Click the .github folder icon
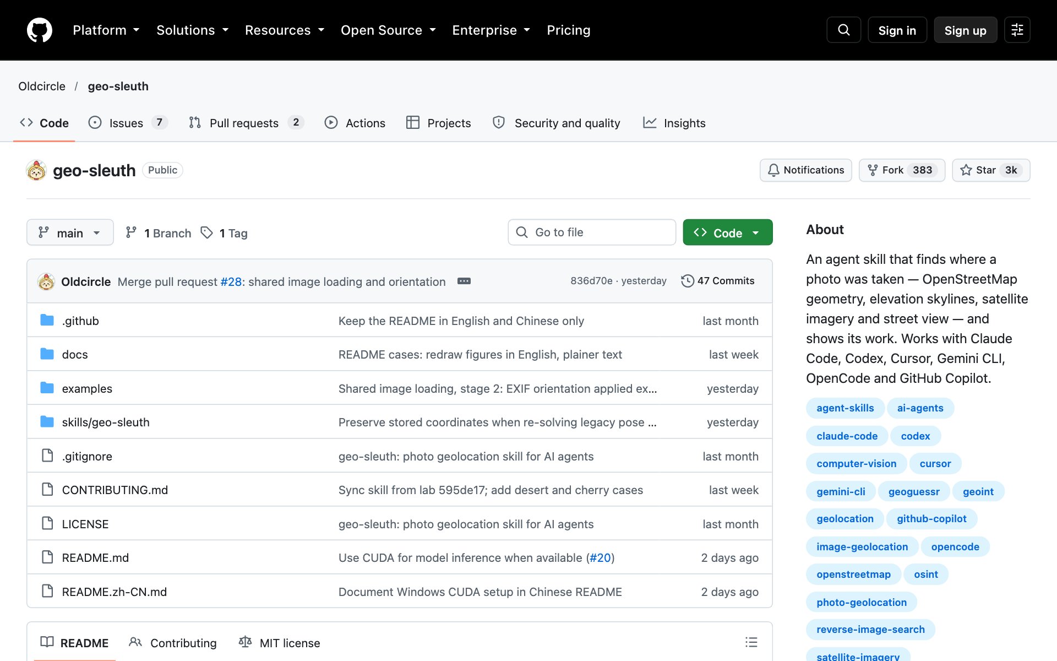Viewport: 1057px width, 661px height. click(47, 320)
